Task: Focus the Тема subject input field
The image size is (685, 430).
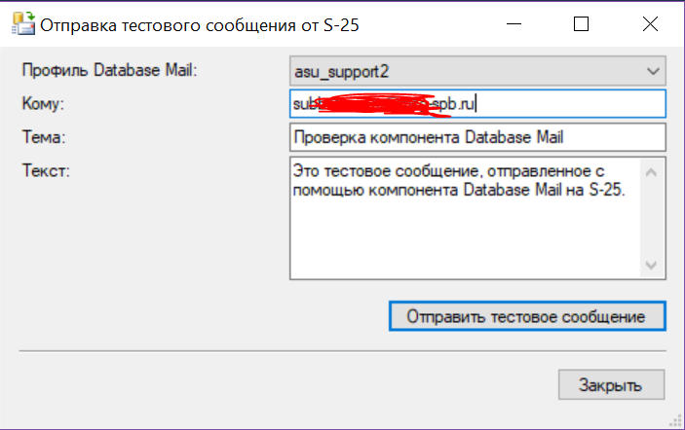Action: tap(477, 136)
